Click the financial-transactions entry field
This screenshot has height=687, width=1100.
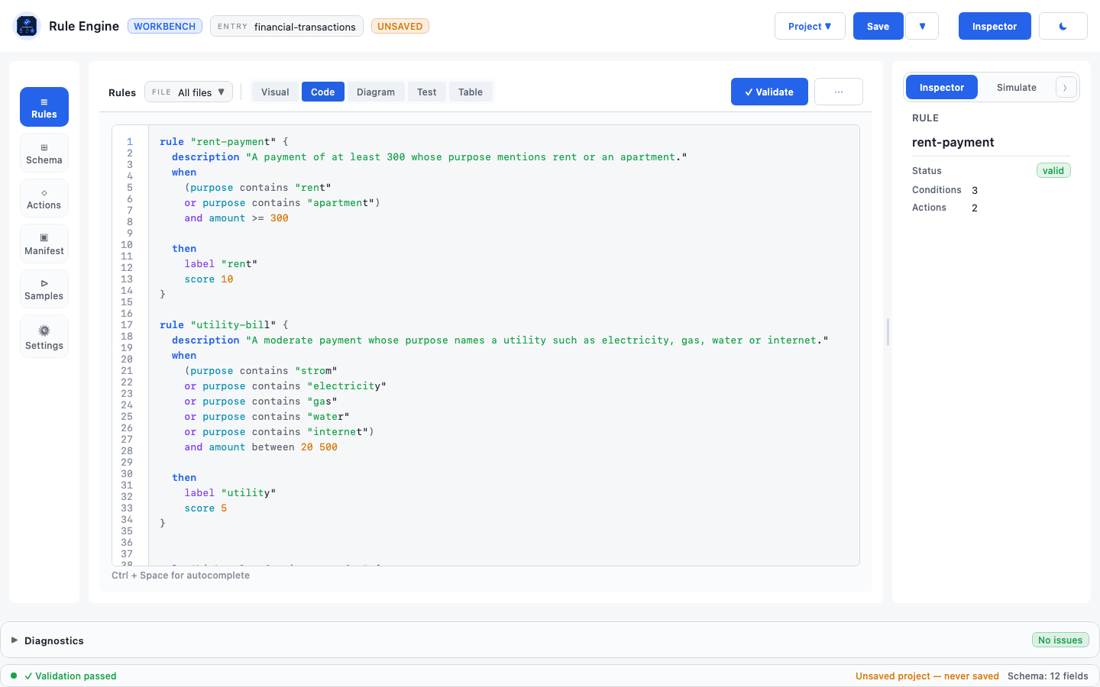pos(286,26)
